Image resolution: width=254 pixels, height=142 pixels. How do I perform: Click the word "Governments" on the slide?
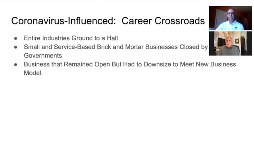pyautogui.click(x=43, y=56)
